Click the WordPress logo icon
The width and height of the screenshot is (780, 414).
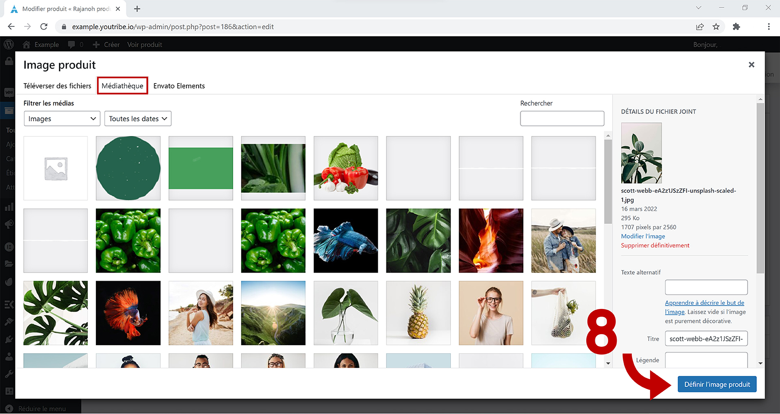click(9, 45)
